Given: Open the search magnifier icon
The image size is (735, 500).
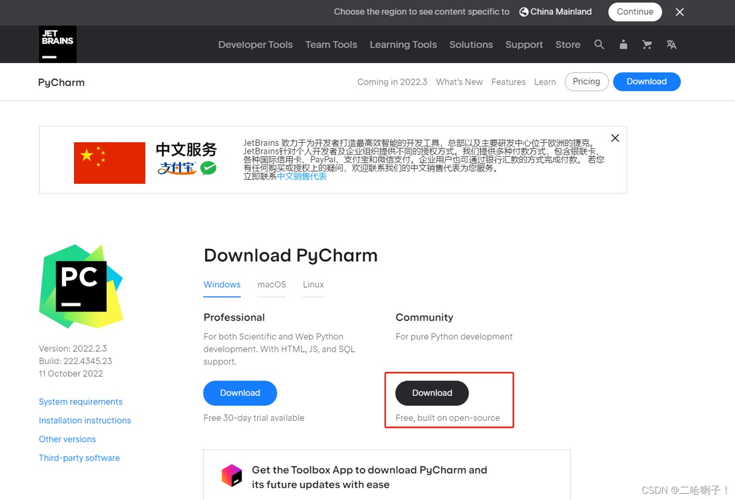Looking at the screenshot, I should pos(599,44).
